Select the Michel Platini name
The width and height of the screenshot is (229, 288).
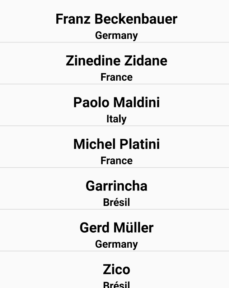(116, 144)
